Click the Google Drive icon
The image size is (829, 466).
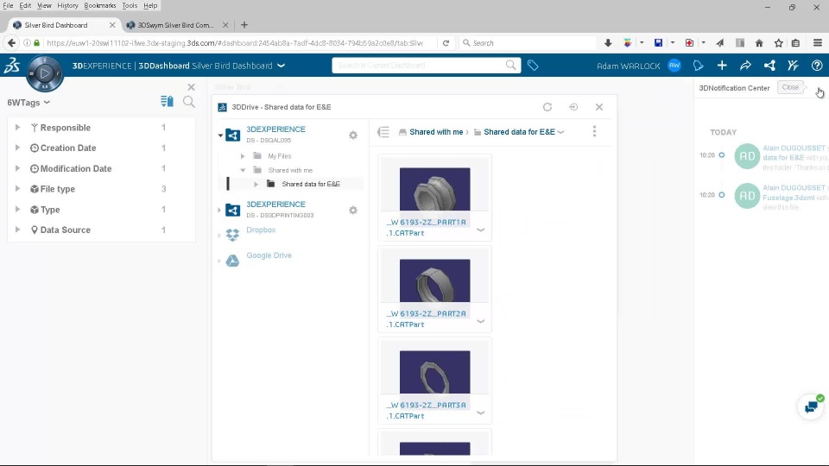click(232, 260)
